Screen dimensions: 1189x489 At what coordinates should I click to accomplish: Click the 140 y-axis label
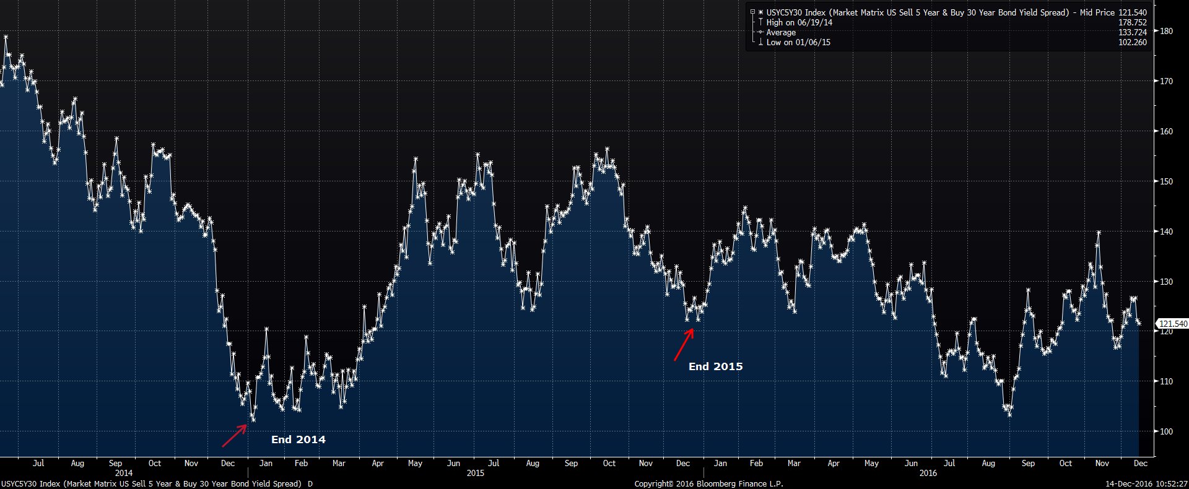[1166, 232]
